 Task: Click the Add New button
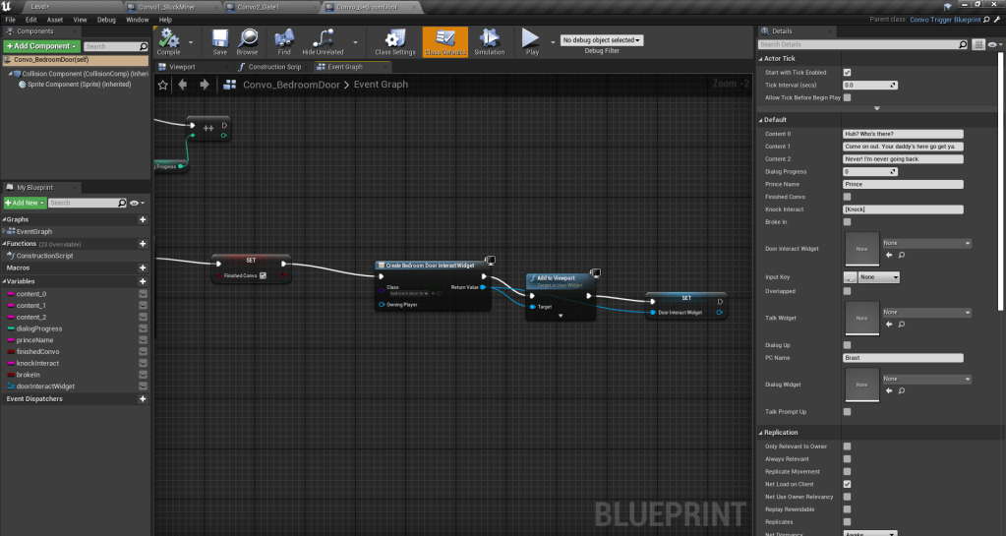coord(24,203)
